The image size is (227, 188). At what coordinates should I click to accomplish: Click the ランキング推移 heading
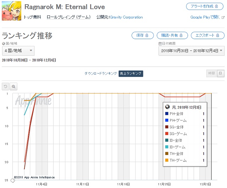(x=27, y=36)
